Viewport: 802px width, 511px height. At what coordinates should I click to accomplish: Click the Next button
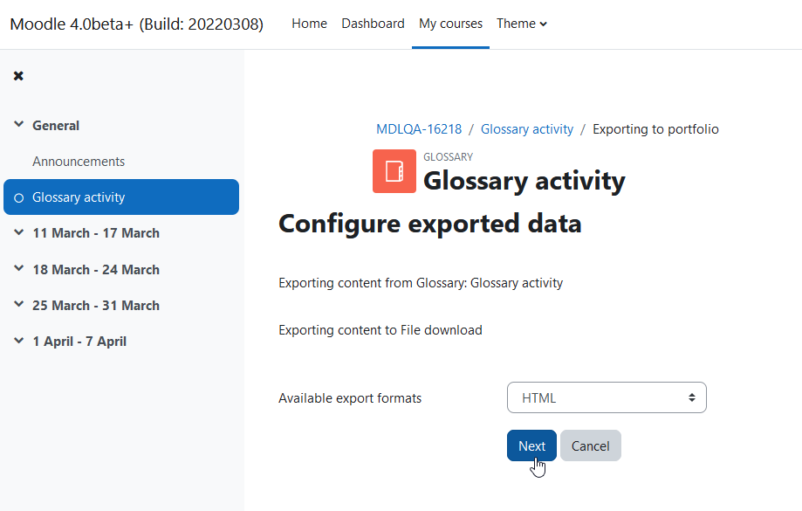tap(531, 445)
